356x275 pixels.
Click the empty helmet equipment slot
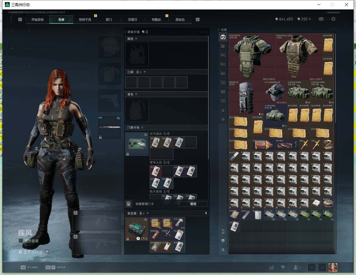pyautogui.click(x=109, y=47)
